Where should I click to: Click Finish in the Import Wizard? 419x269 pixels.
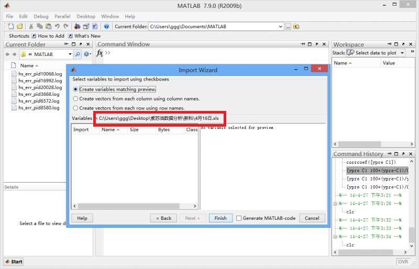[x=220, y=218]
